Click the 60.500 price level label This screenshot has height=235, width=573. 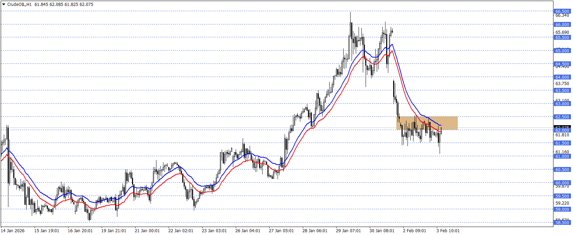tap(562, 169)
